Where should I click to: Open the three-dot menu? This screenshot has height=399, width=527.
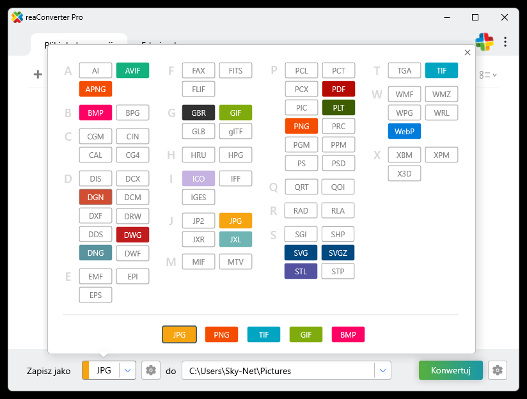point(505,42)
